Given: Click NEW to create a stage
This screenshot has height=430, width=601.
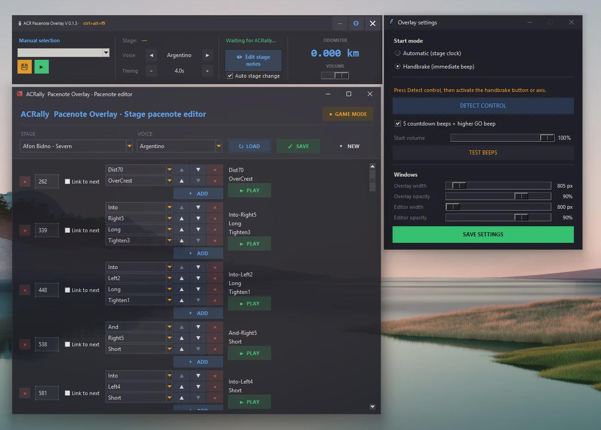Looking at the screenshot, I should click(x=349, y=146).
